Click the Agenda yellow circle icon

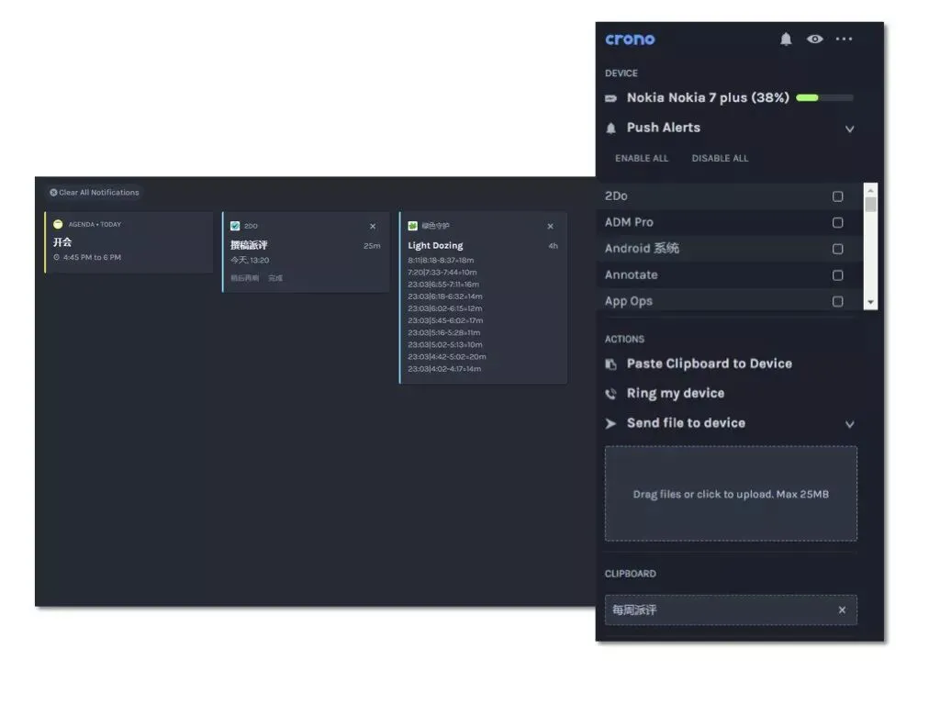click(x=58, y=224)
